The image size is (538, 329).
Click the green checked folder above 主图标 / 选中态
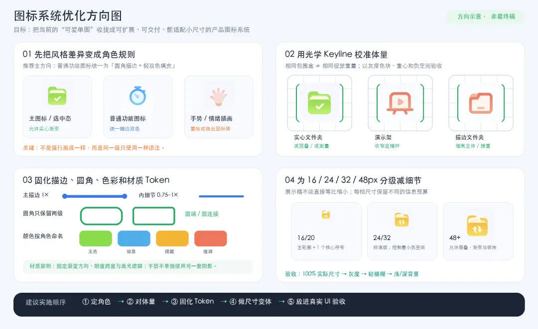coord(57,96)
